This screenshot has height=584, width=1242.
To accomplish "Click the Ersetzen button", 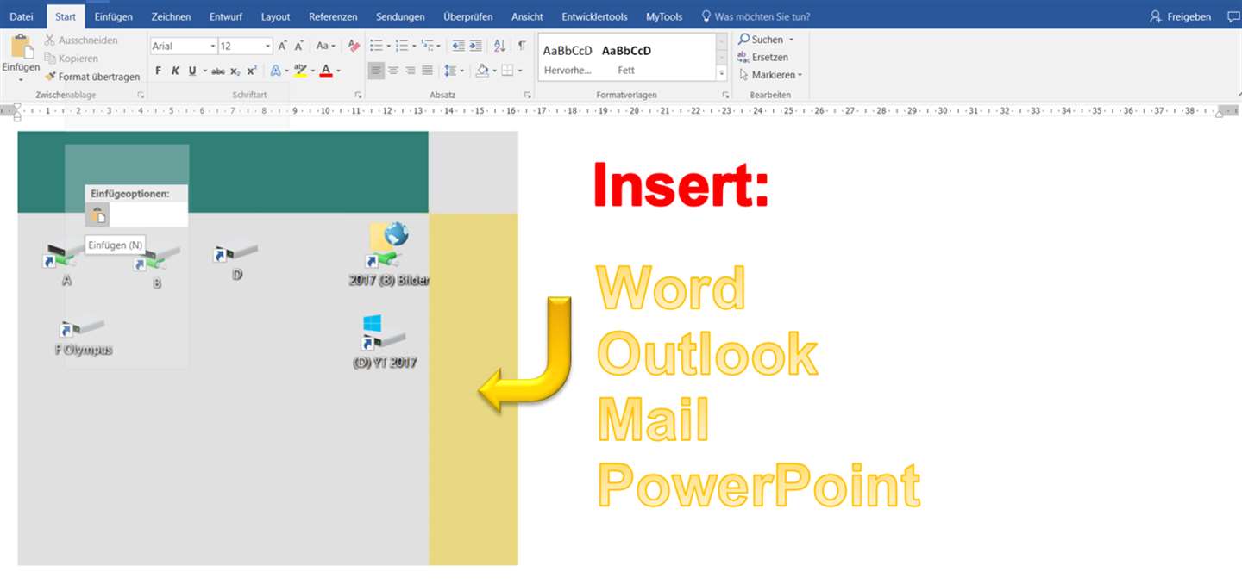I will coord(762,57).
